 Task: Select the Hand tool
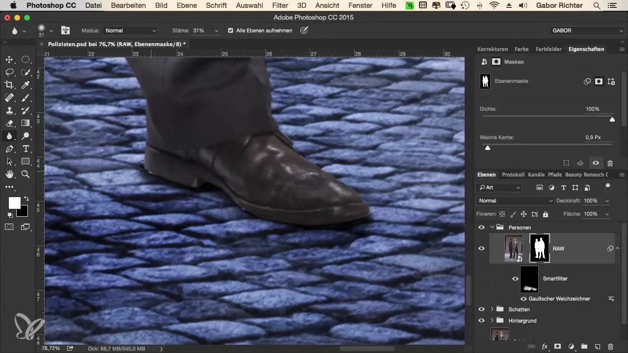coord(9,174)
